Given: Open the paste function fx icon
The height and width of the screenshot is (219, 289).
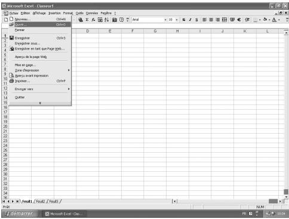Looking at the screenshot, I should click(x=93, y=20).
